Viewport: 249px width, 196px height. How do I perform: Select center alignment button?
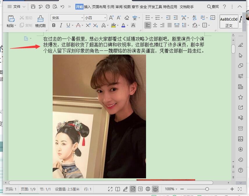click(x=155, y=25)
